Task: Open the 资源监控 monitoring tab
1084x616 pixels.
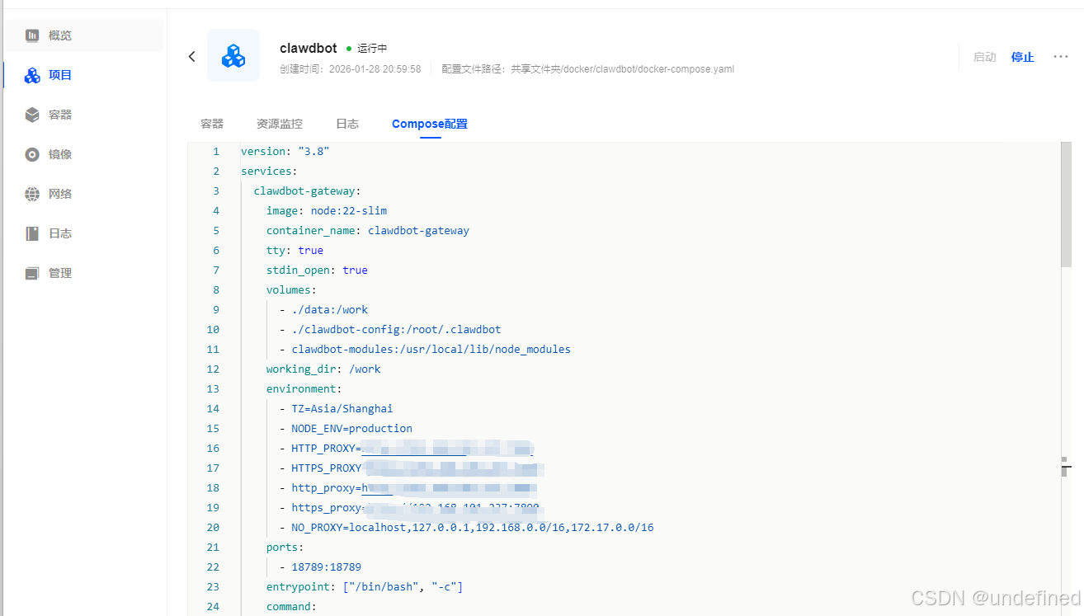Action: 279,123
